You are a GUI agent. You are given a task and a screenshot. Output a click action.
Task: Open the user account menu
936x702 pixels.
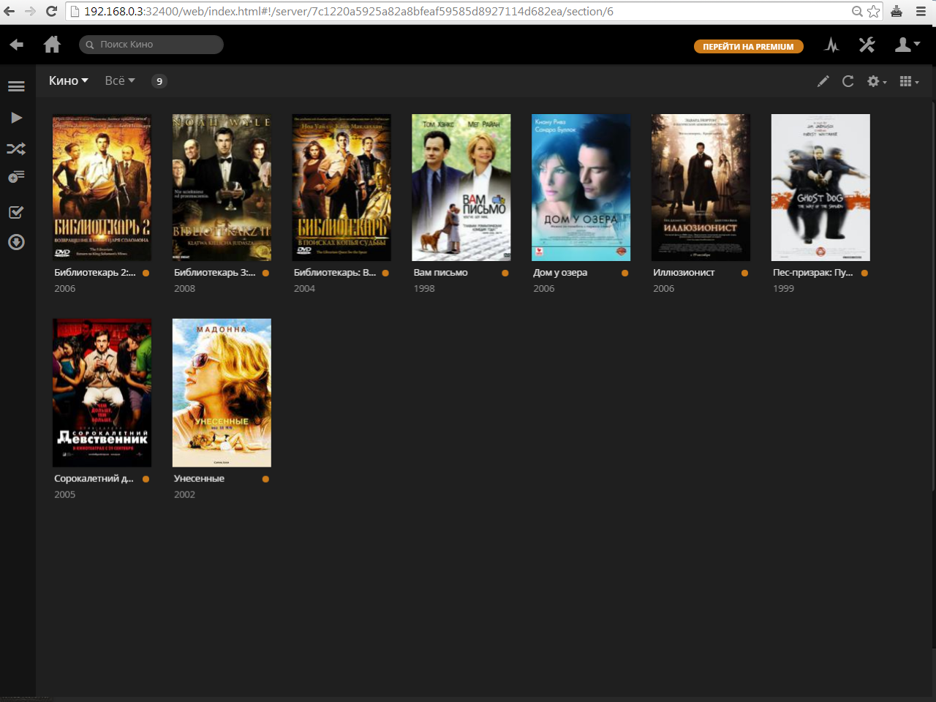point(907,45)
